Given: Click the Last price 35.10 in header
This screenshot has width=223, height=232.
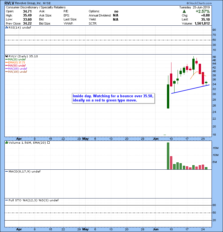Looking at the screenshot, I should tap(205, 19).
